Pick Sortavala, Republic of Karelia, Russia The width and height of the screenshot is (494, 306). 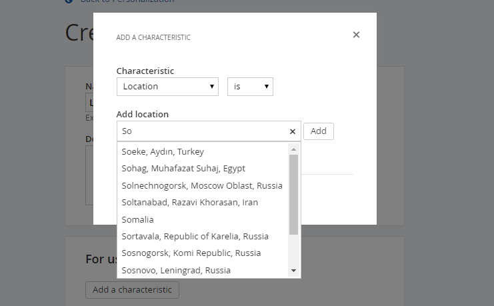coord(203,237)
